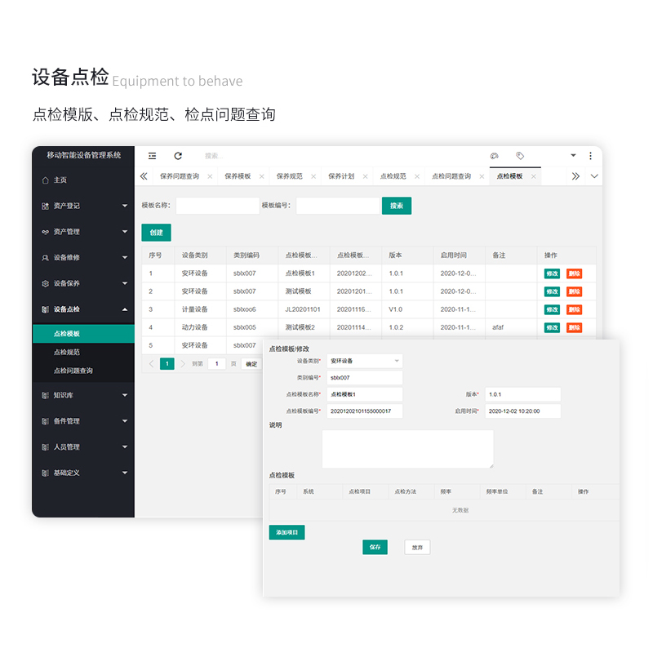Click 修改 for the 点检模板1 row

(552, 273)
